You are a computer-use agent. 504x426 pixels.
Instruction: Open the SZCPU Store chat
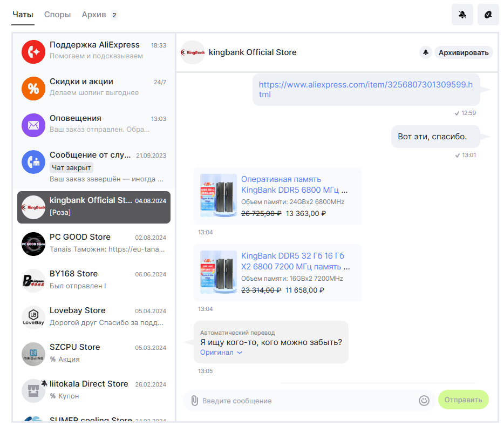[94, 354]
